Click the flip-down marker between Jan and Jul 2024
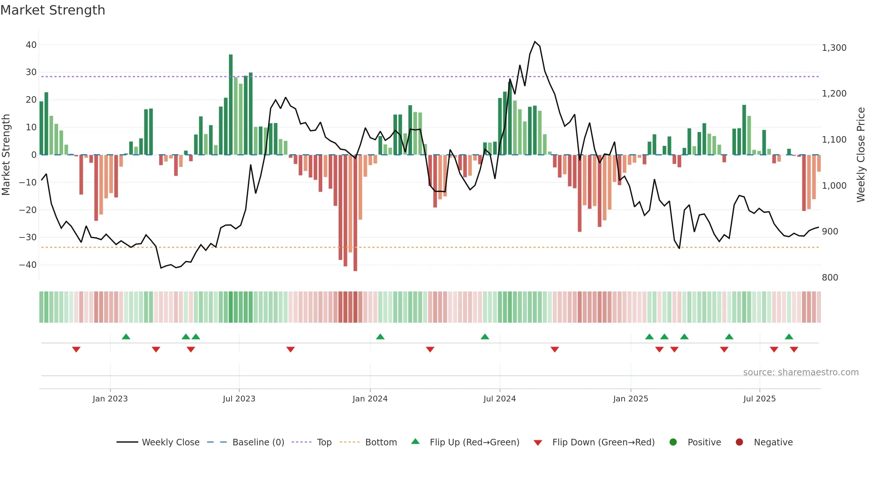This screenshot has width=871, height=490. tap(430, 350)
